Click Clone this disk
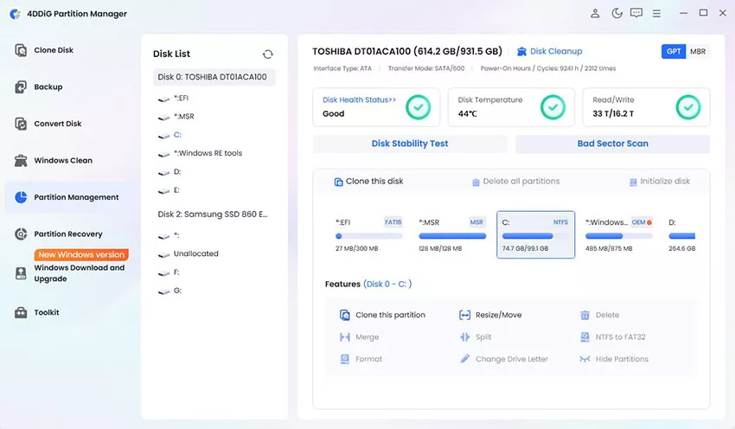The width and height of the screenshot is (735, 429). pos(368,182)
